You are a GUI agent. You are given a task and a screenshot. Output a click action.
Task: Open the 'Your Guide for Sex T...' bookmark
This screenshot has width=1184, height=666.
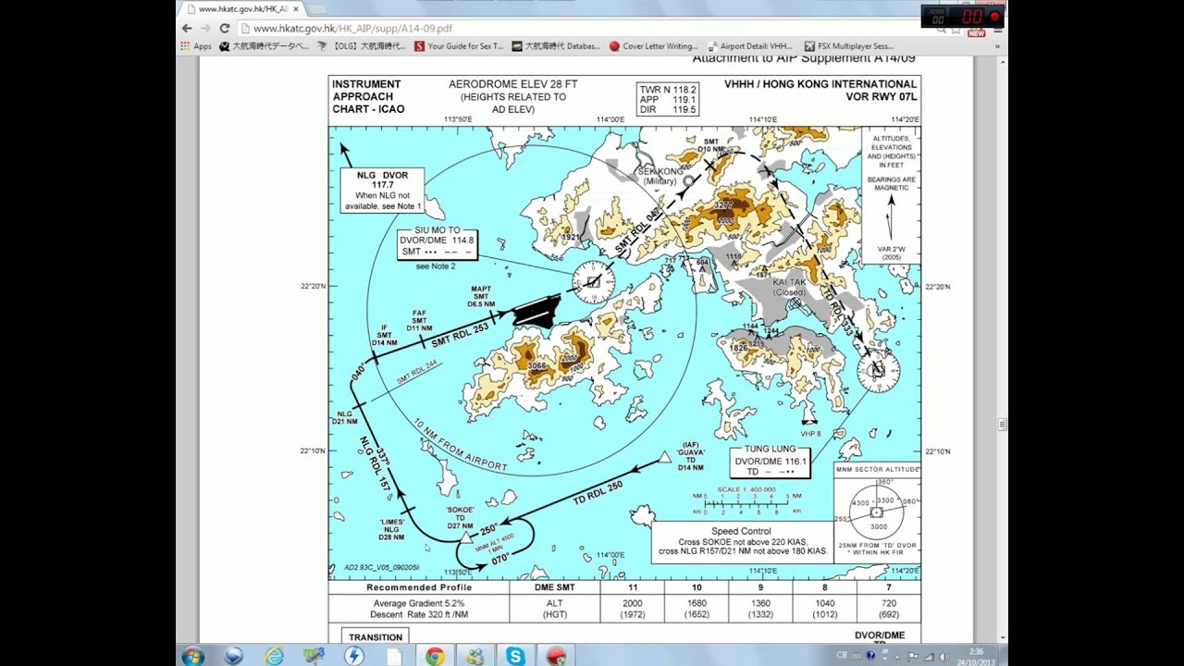(x=459, y=45)
